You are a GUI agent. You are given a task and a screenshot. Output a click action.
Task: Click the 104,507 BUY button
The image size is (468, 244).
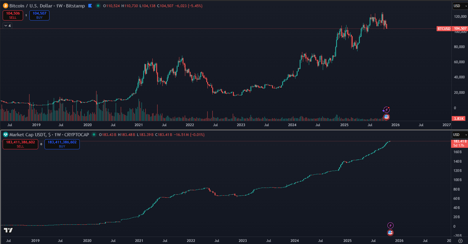pos(39,15)
